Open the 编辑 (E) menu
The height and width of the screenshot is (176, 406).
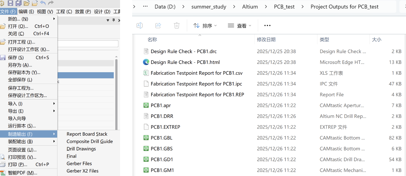pos(26,12)
